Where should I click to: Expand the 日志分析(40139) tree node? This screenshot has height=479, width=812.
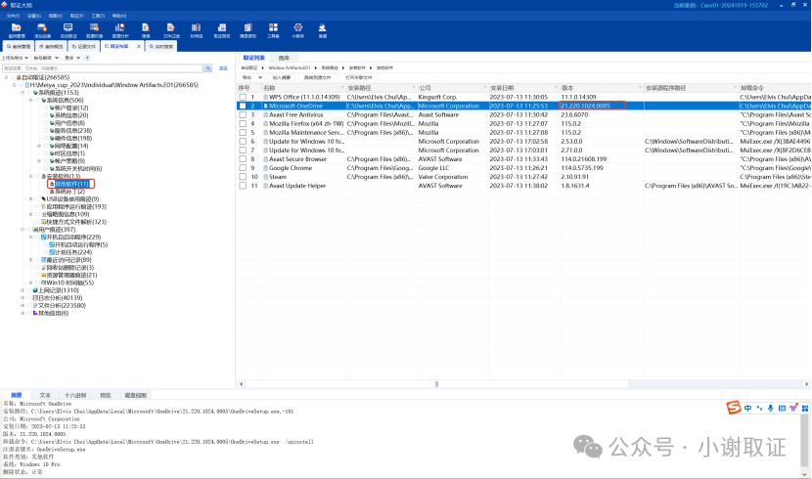click(23, 298)
